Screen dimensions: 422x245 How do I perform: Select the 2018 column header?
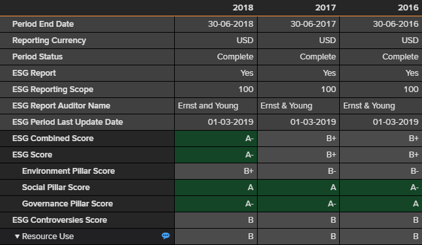tap(243, 8)
